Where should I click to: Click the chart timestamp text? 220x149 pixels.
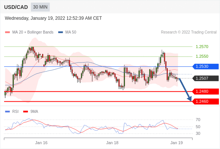tap(53, 18)
